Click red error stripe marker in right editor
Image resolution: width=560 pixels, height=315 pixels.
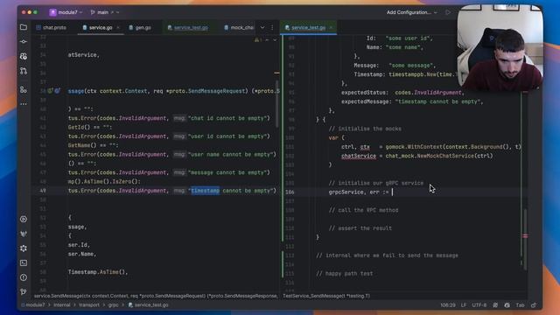(525, 235)
